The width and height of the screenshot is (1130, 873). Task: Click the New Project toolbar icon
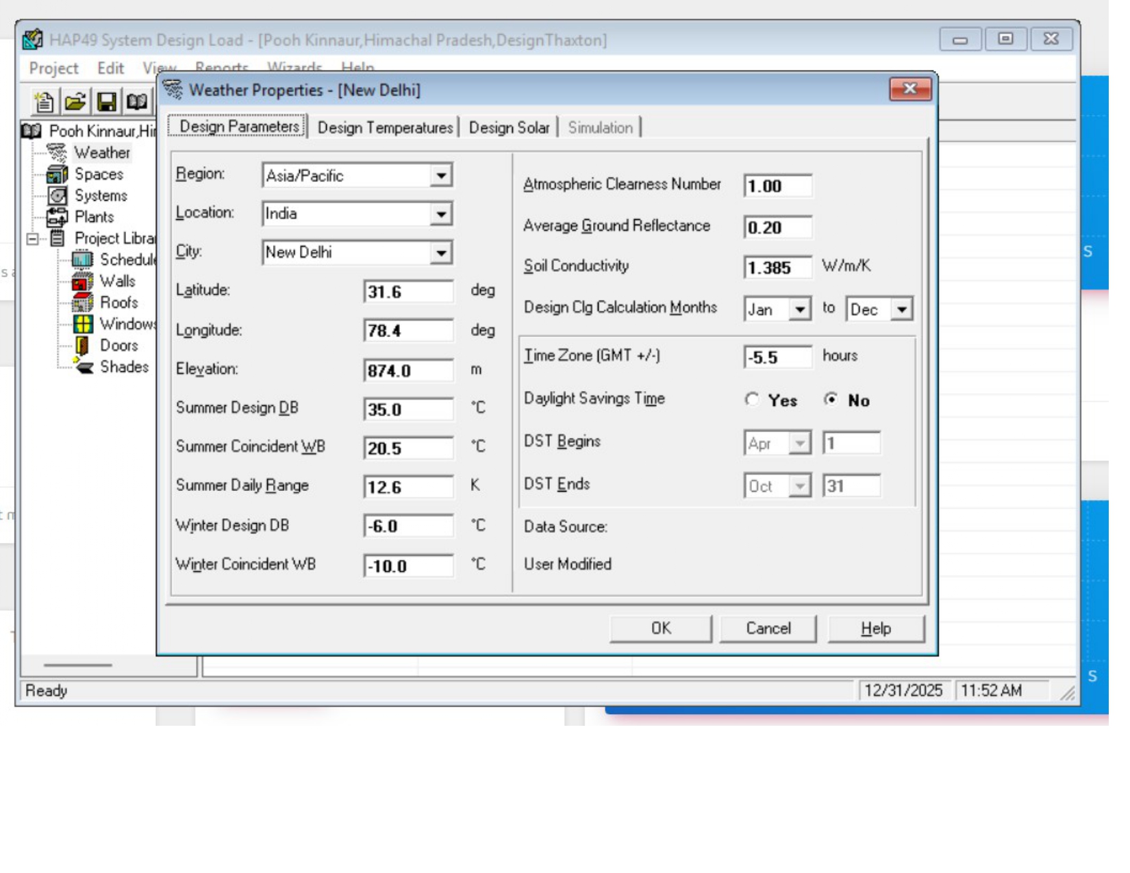(45, 102)
